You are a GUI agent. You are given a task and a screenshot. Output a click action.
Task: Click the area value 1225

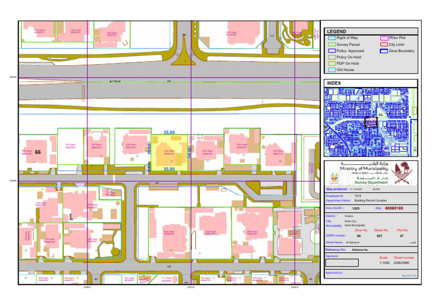pyautogui.click(x=356, y=208)
